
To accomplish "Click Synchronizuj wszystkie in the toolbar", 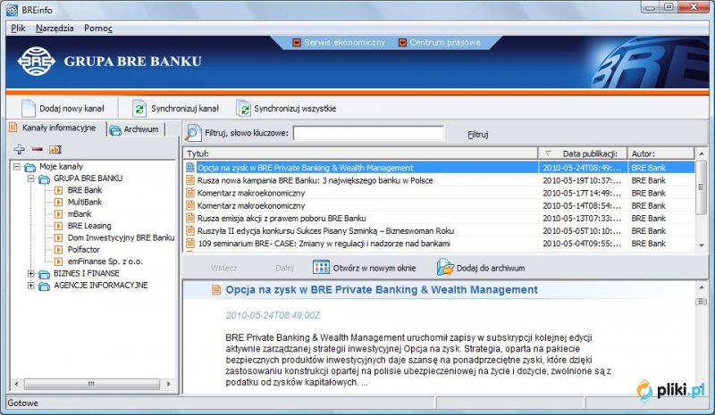I will pyautogui.click(x=286, y=108).
